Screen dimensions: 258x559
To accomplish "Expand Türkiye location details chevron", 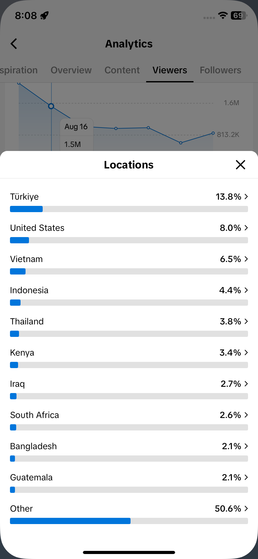I will click(246, 197).
